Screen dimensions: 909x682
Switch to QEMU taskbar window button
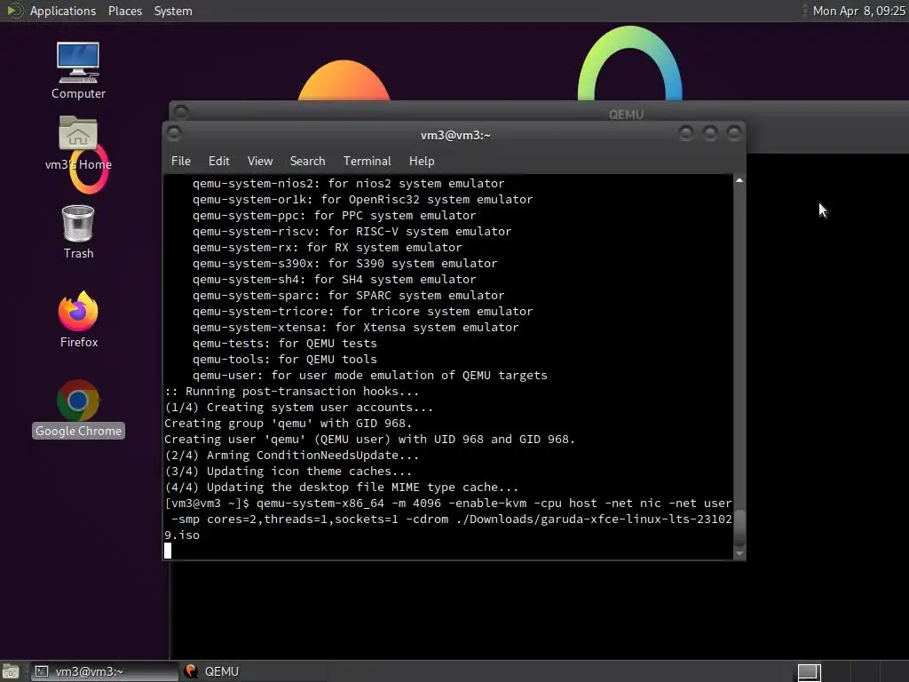pos(253,671)
